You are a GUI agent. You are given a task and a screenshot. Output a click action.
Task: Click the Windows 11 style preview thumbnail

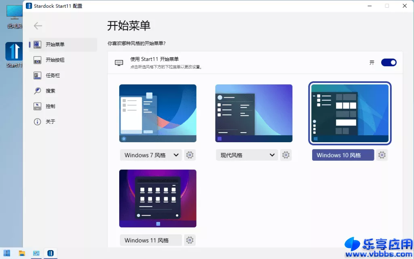[158, 198]
